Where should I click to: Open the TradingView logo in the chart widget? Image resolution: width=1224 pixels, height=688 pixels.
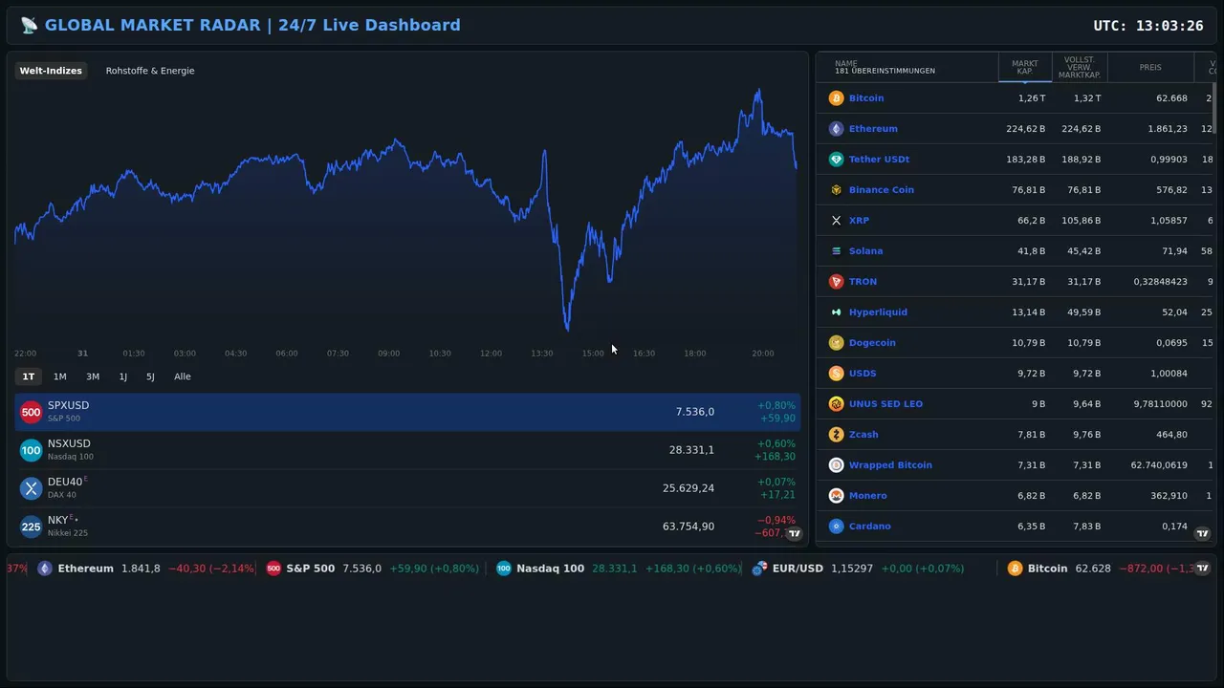point(794,533)
